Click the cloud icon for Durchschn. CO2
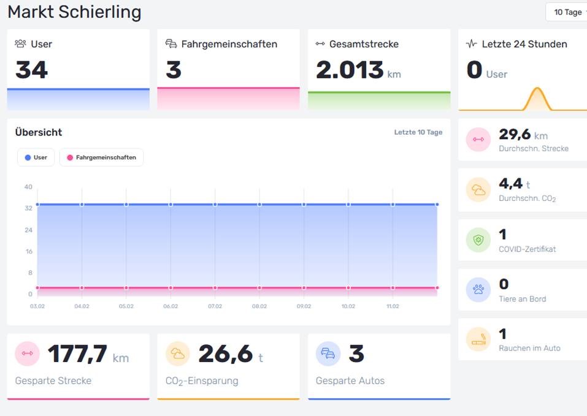This screenshot has width=587, height=416. coord(478,190)
